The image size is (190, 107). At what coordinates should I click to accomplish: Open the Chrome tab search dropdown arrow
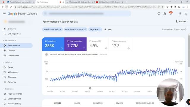170,2
